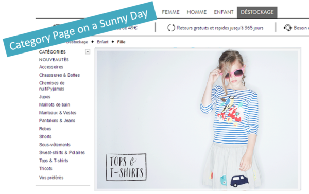This screenshot has height=194, width=309.
Task: Click the TOPS & T-SHIRTS banner label
Action: (x=126, y=167)
